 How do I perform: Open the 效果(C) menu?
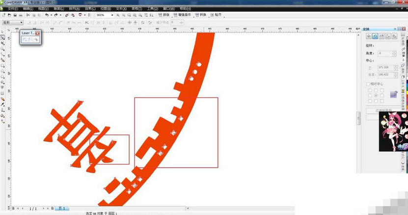click(89, 9)
